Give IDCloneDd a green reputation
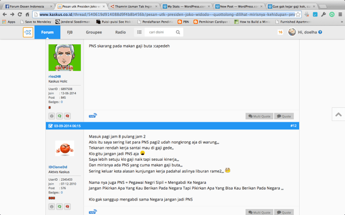The image size is (345, 215). click(x=59, y=206)
